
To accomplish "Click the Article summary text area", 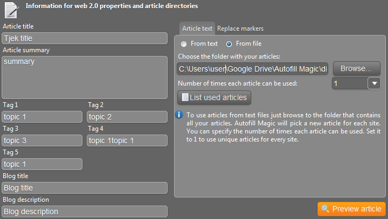I will 85,77.
